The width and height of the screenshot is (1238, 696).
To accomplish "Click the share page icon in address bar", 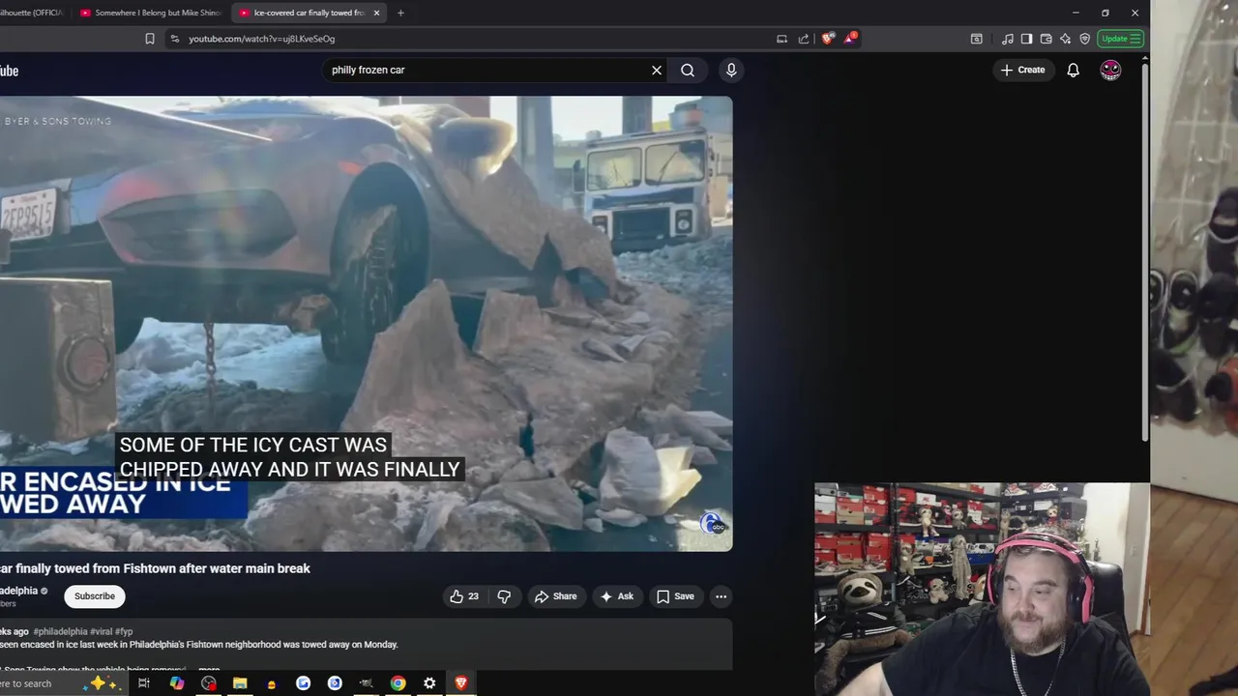I will tap(804, 39).
